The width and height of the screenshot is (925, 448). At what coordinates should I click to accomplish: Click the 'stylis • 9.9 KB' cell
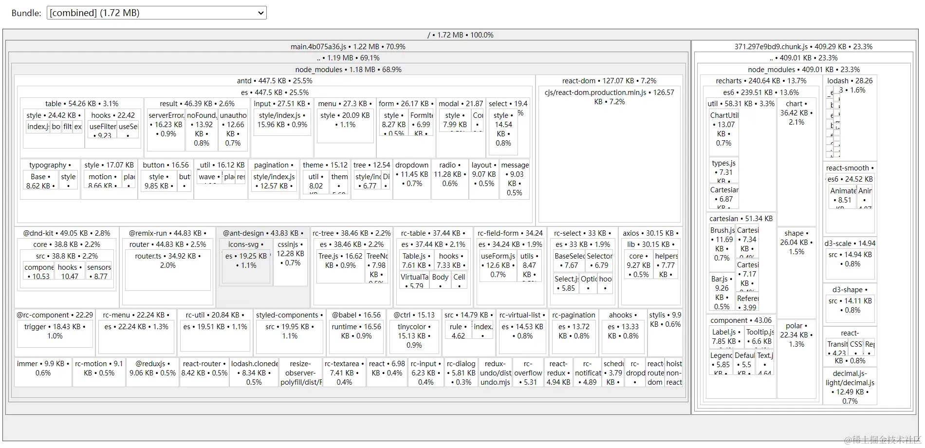point(665,332)
